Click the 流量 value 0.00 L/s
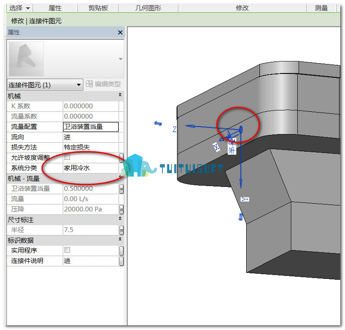345x330 pixels. [91, 199]
